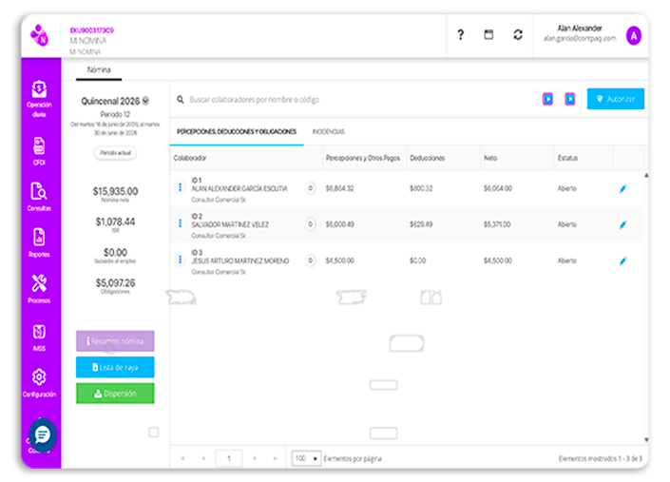Click the $15,935.00 Nómina neta total
Viewport: 670px width, 482px height.
click(x=115, y=191)
